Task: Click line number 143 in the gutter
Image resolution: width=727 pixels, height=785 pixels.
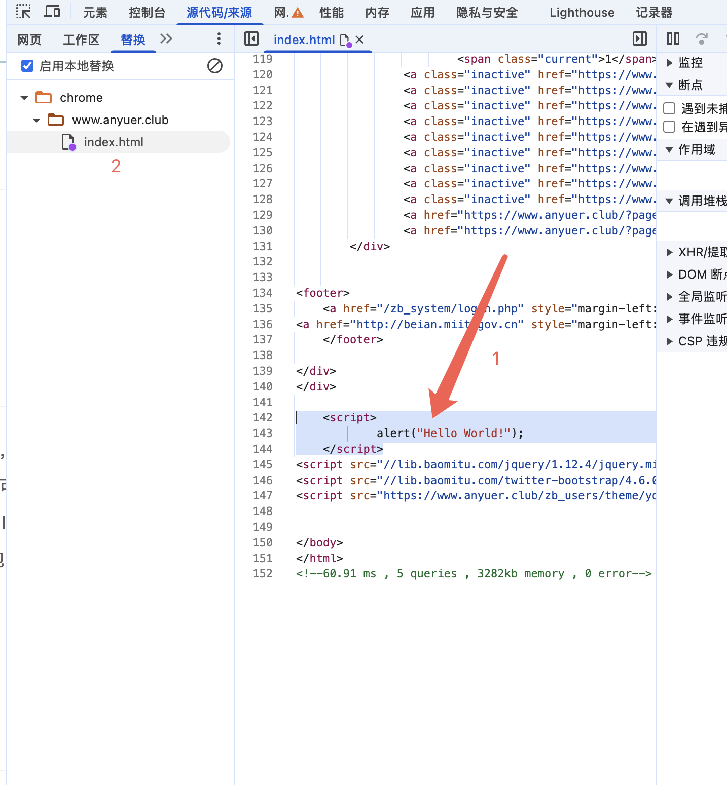Action: (x=263, y=433)
